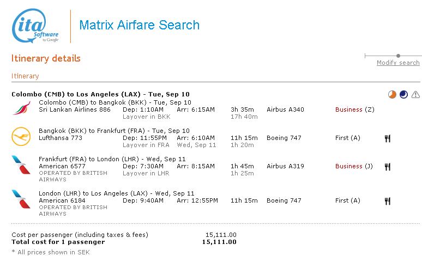Click the meal icon for American 6577
The height and width of the screenshot is (256, 422).
pyautogui.click(x=388, y=167)
